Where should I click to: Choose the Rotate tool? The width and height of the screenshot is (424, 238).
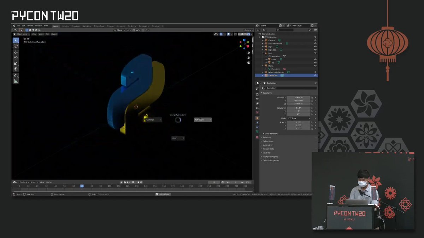[16, 58]
